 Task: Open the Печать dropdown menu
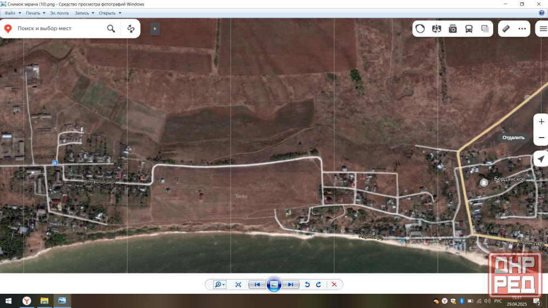35,13
